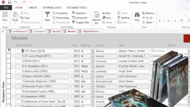190x107 pixels.
Task: Click the Paste clipboard icon
Action: click(15, 15)
